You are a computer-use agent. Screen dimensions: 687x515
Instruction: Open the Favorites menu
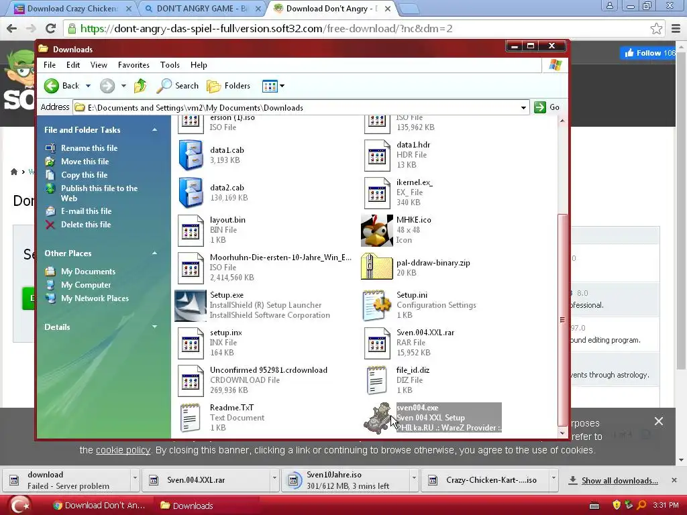134,65
